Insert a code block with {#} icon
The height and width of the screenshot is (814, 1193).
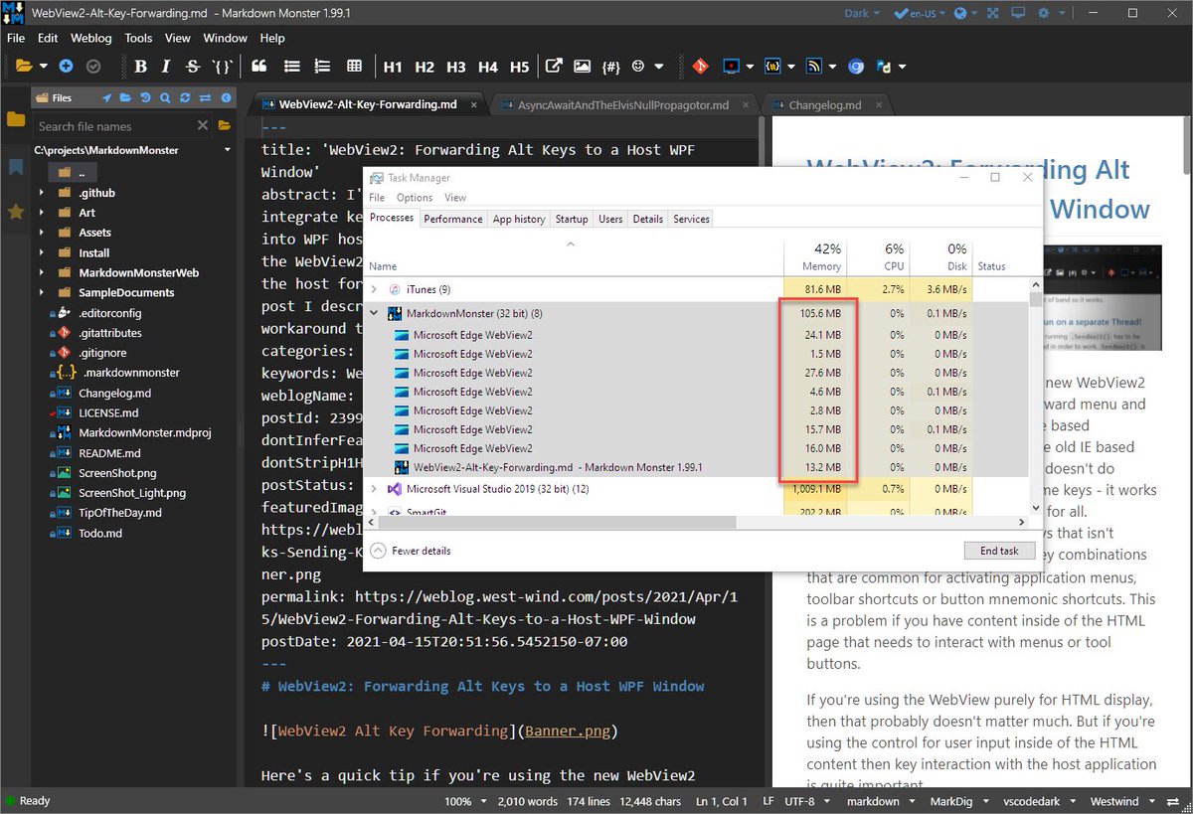click(x=610, y=67)
